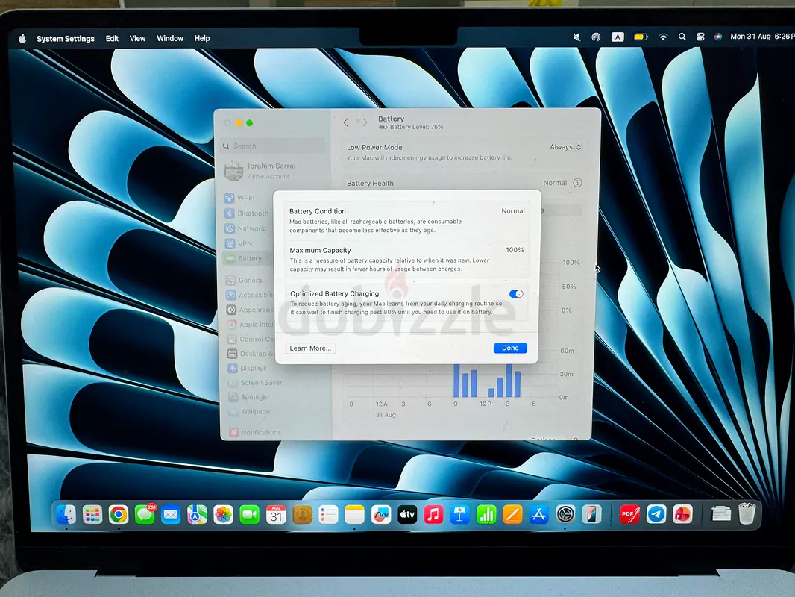Click the forward chevron in Settings toolbar
This screenshot has height=597, width=795.
coord(365,122)
